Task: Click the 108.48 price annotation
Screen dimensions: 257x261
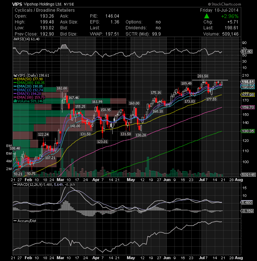Action: 15,148
